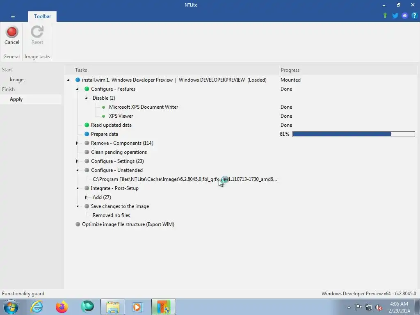
Task: Select the Microsoft XPS Document Writer row
Action: (143, 107)
